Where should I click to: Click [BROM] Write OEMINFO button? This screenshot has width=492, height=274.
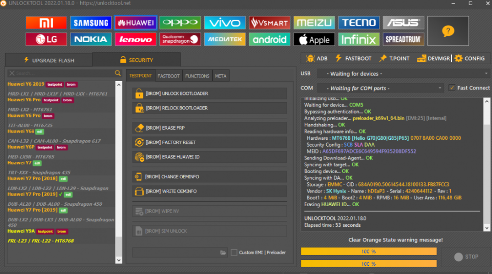coord(210,191)
